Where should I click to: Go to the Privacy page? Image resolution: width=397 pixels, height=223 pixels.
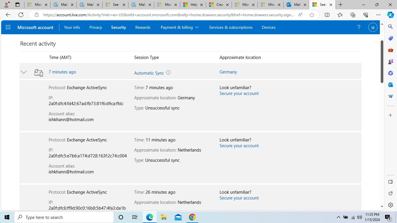click(x=96, y=27)
